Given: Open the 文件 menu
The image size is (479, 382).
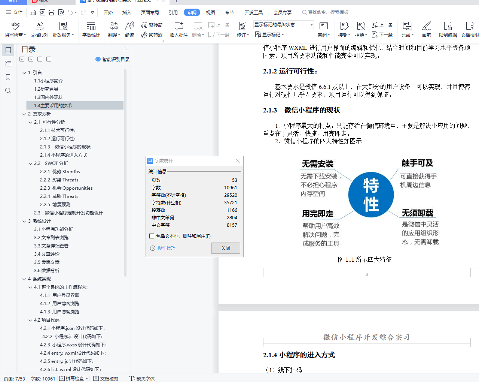Looking at the screenshot, I should coord(14,12).
